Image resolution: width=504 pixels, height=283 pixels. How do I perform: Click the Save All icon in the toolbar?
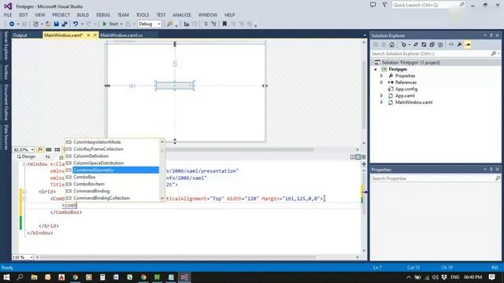(65, 24)
